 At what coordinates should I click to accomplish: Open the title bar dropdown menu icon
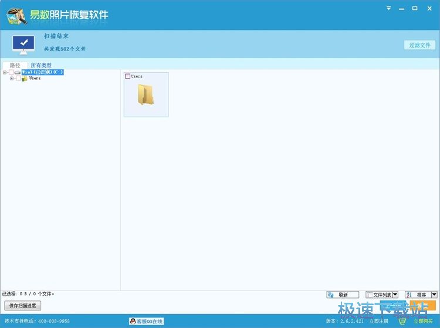pos(390,8)
